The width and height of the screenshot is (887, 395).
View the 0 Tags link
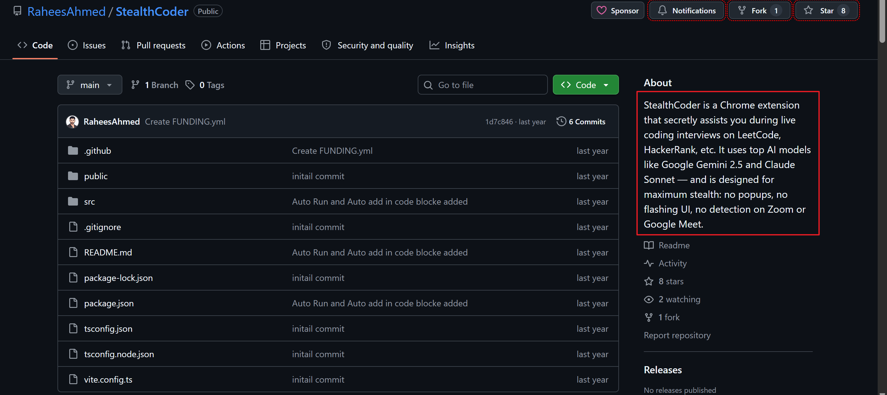[x=205, y=85]
